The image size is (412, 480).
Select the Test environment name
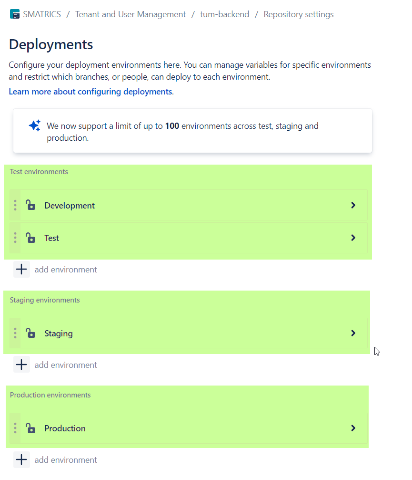pos(51,238)
